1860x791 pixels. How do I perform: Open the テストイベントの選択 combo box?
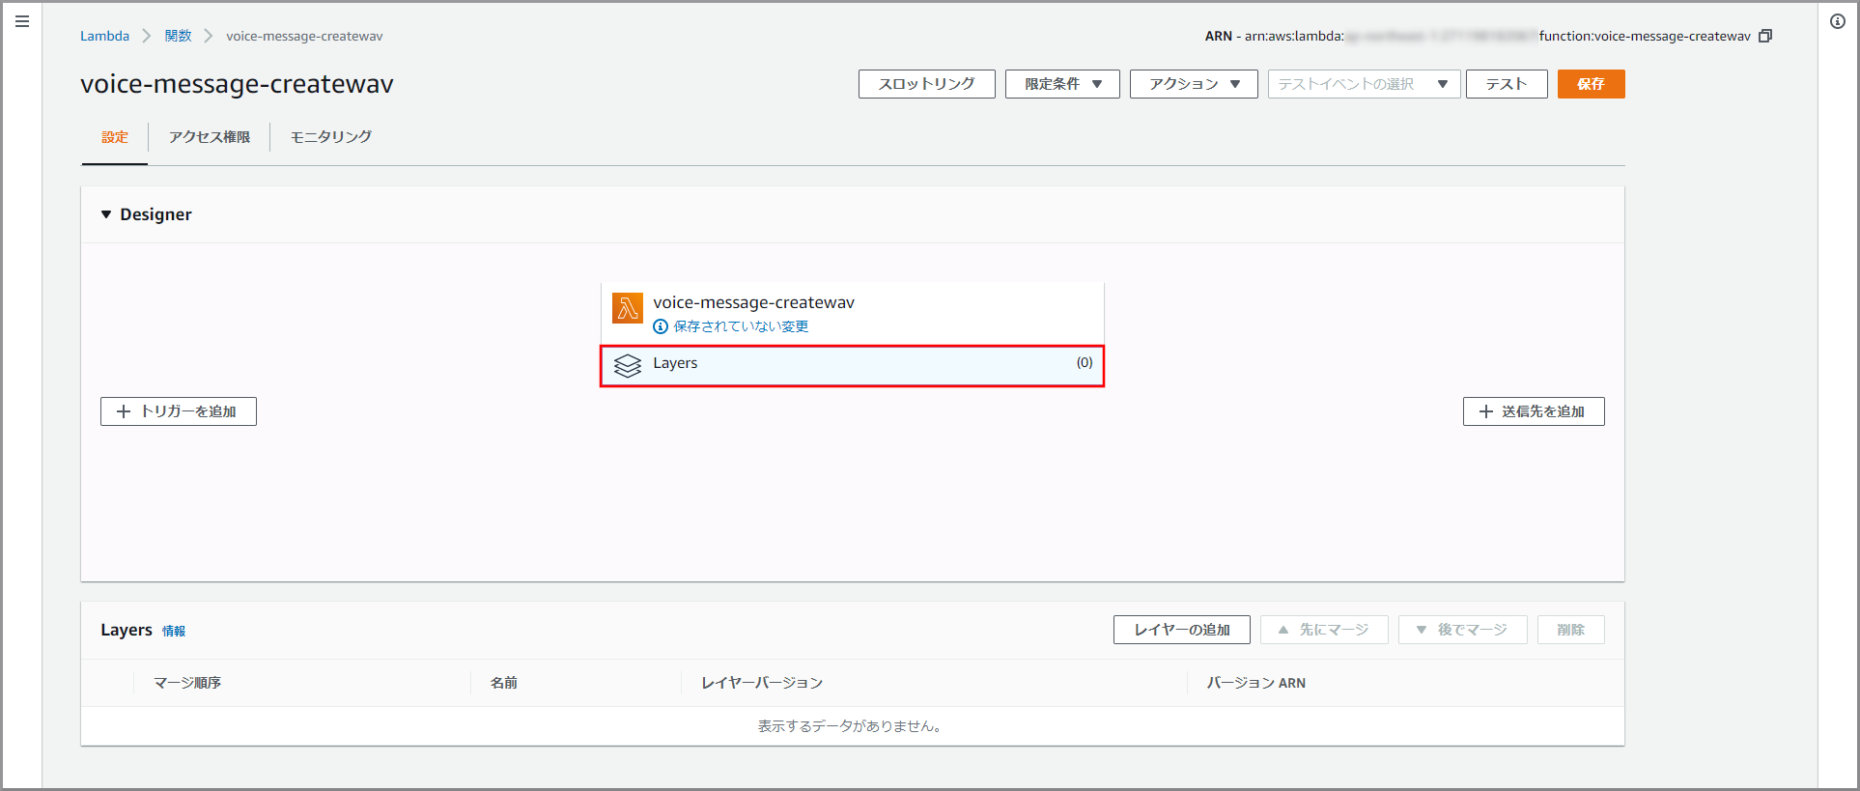point(1364,84)
